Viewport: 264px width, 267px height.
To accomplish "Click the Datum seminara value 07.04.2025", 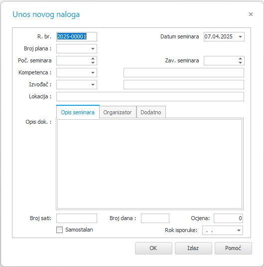I will pyautogui.click(x=219, y=36).
